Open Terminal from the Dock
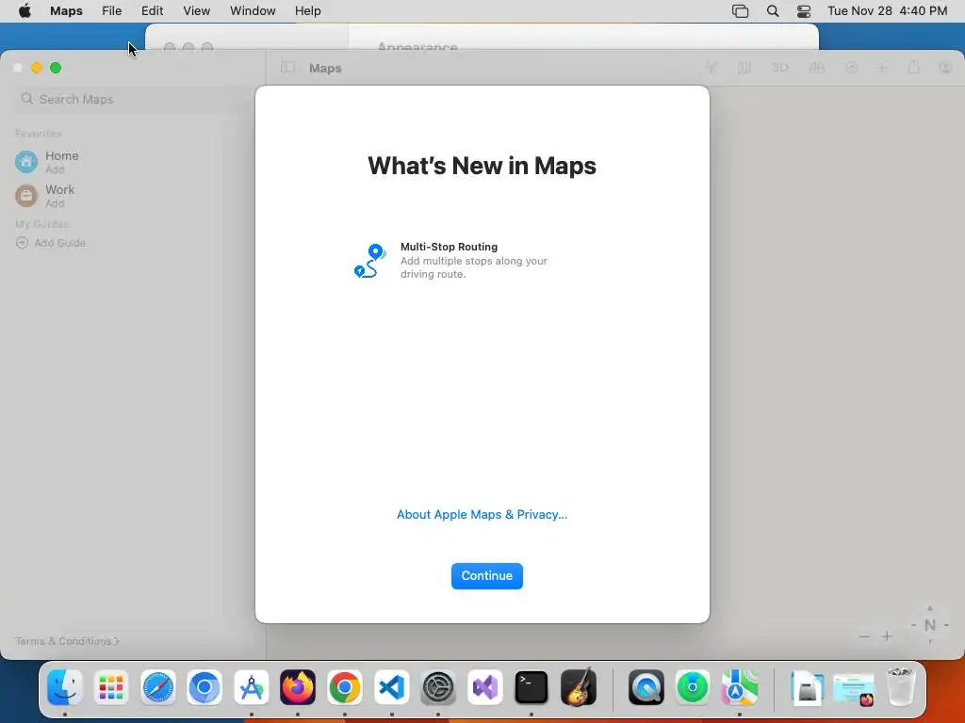 click(x=532, y=687)
